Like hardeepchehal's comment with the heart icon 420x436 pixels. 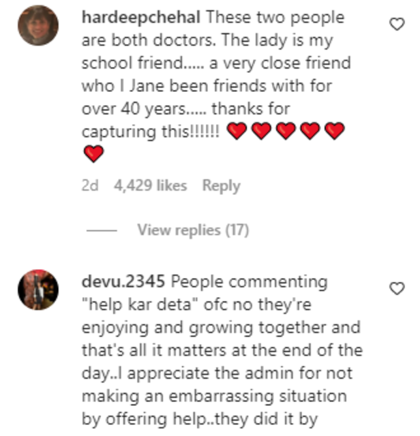pos(397,25)
